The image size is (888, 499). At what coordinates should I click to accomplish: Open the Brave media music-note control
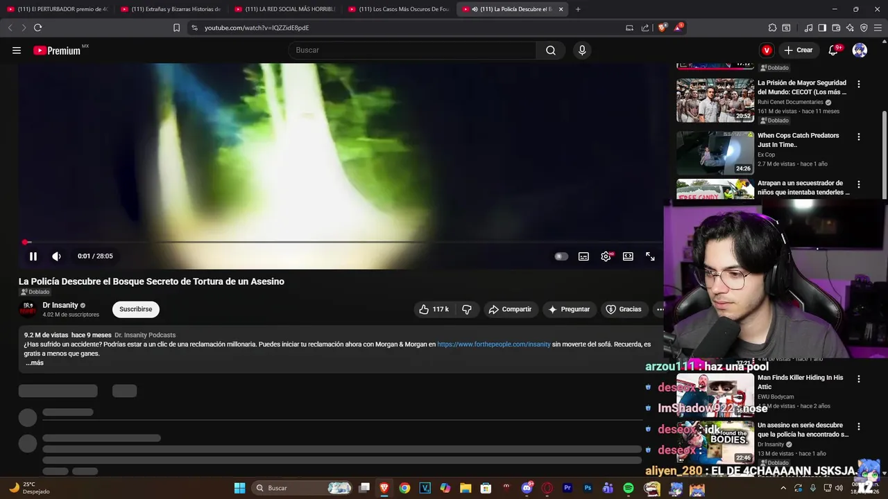[808, 28]
